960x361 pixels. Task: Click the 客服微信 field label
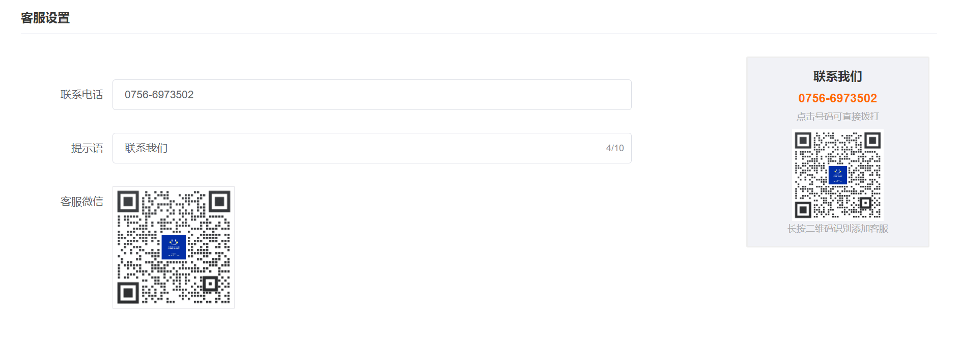point(81,202)
